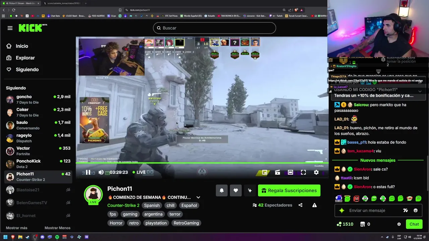
Task: Open rageylo's channel in following list
Action: [x=39, y=138]
